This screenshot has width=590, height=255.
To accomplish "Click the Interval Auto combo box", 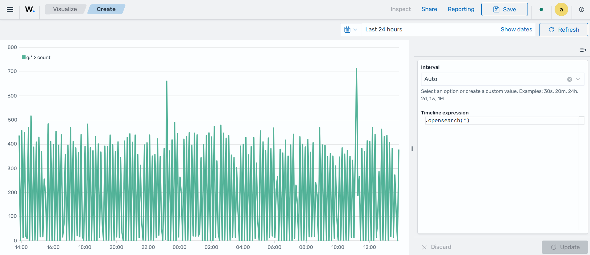I will pyautogui.click(x=502, y=79).
